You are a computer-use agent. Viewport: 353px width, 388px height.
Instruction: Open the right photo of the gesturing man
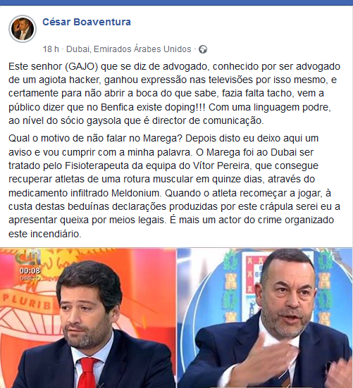[265, 318]
